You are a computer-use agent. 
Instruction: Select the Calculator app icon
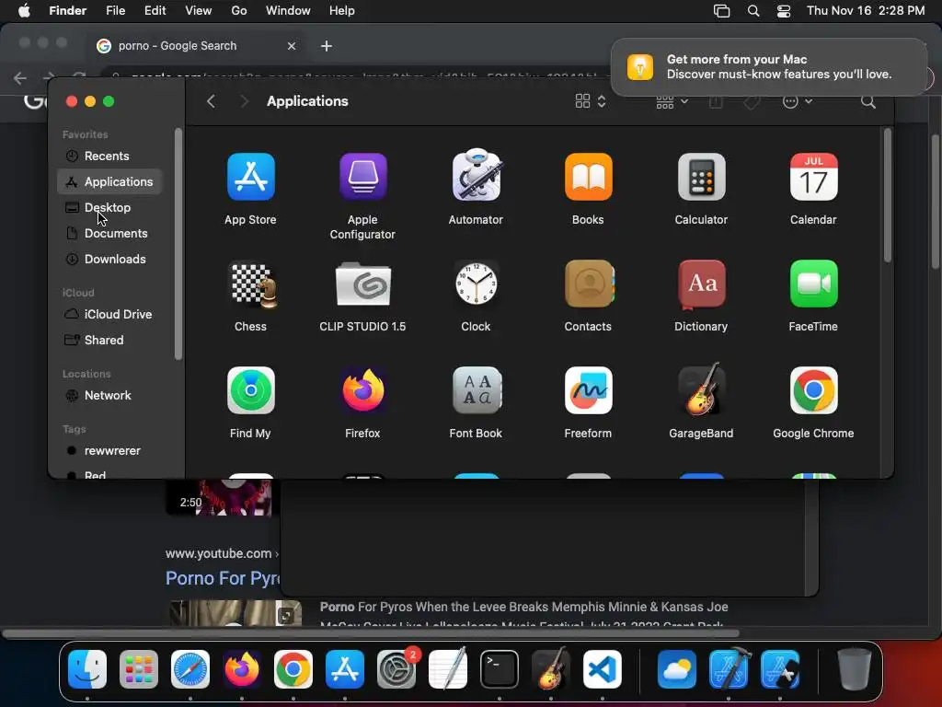701,177
